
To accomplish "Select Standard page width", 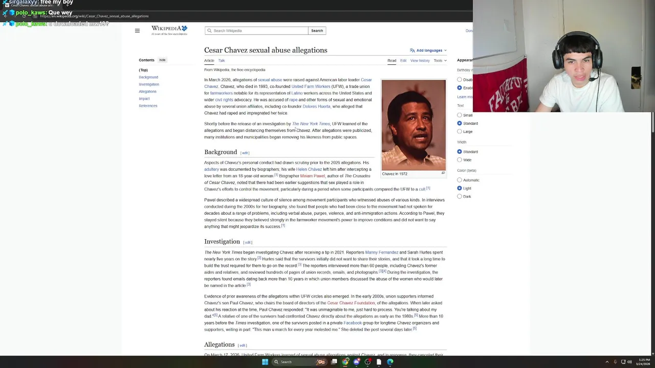I will [x=460, y=152].
